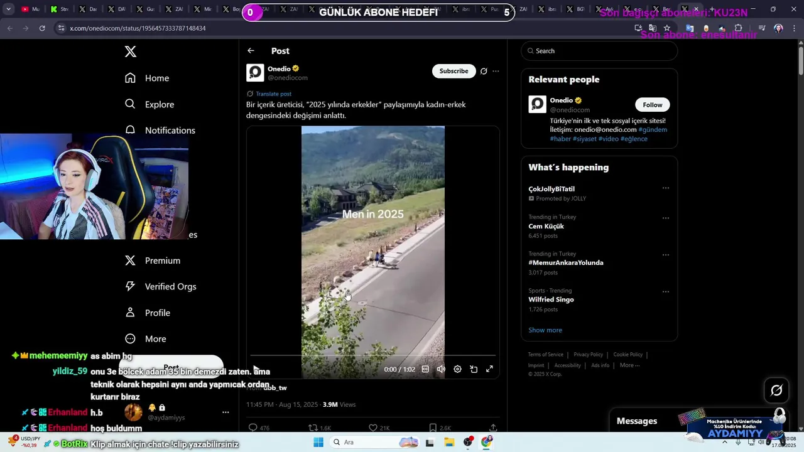804x452 pixels.
Task: Reply to the post via comment icon
Action: coord(253,428)
